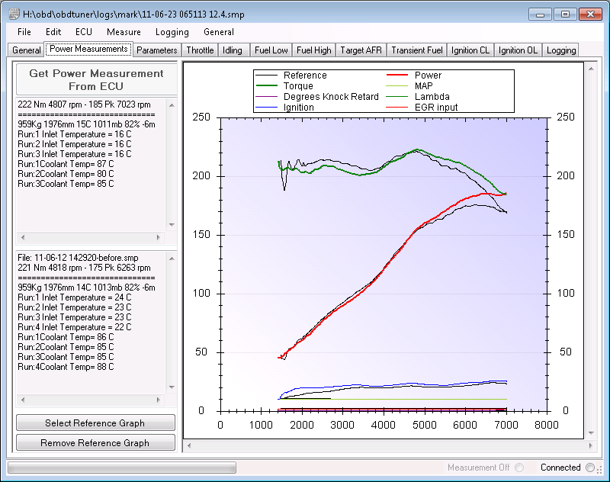Click right arrow of reference list horizontal scrollbar
The height and width of the screenshot is (482, 610).
pos(159,400)
